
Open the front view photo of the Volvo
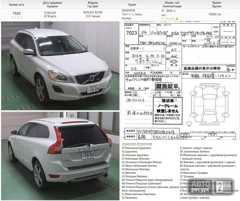point(60,66)
